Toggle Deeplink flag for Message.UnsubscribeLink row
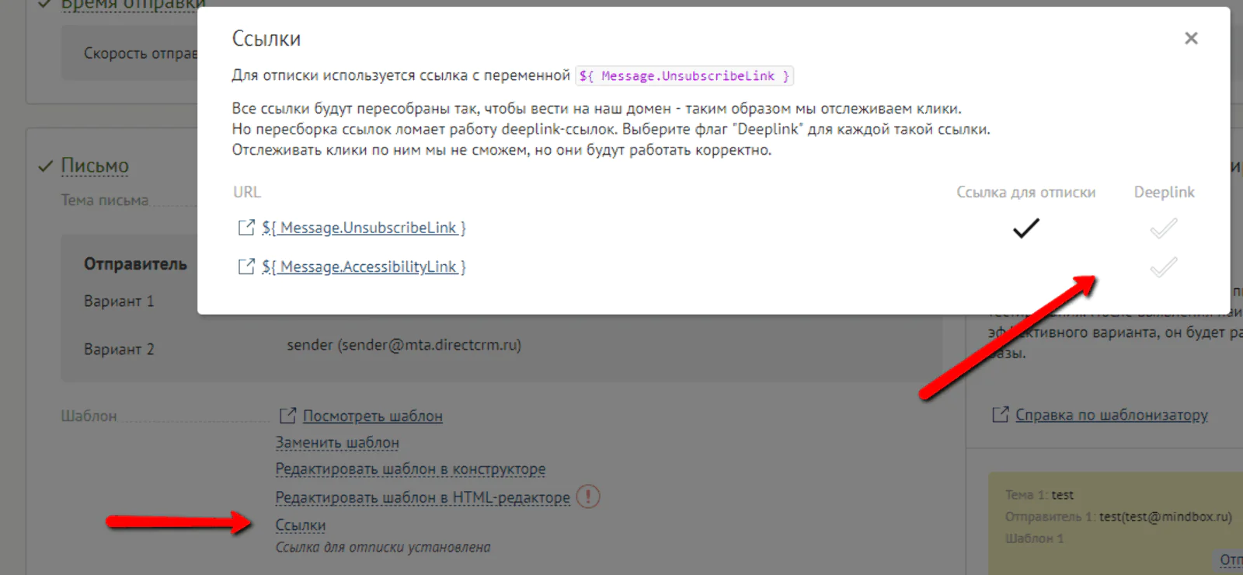1243x575 pixels. 1164,228
